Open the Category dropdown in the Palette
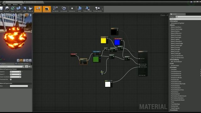 tap(188, 17)
